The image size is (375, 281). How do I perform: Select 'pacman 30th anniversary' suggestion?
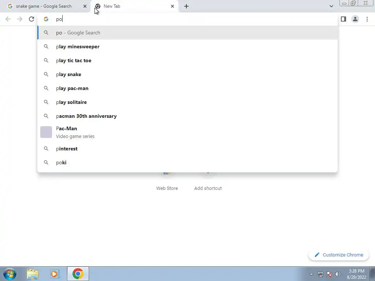tap(187, 116)
